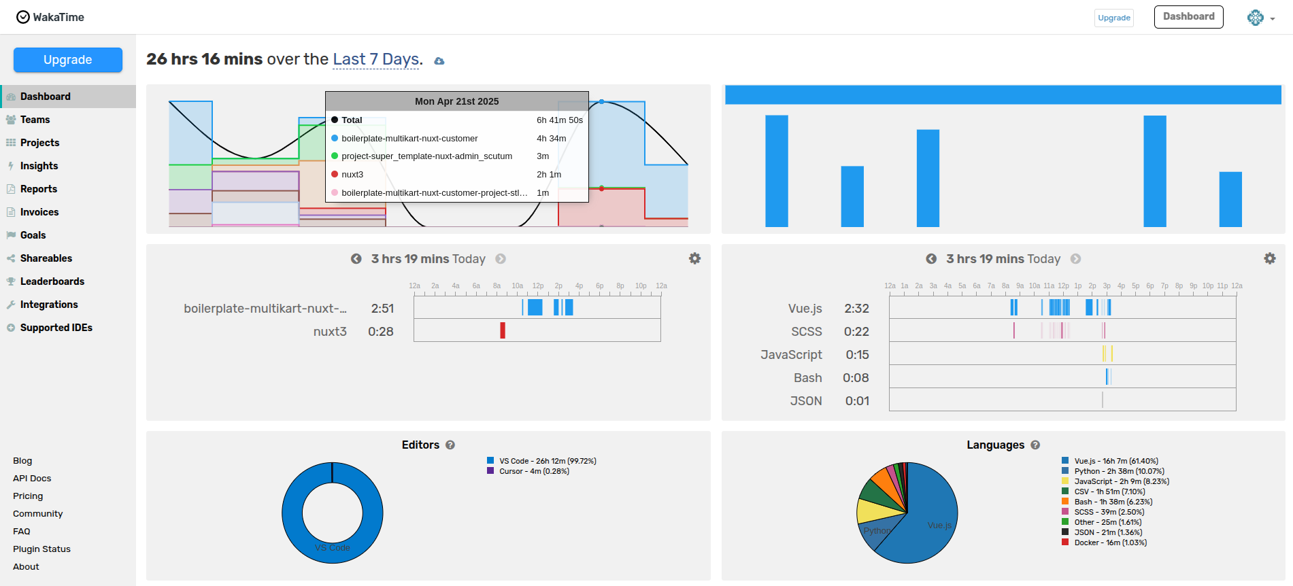The width and height of the screenshot is (1293, 586).
Task: Click the cloud download icon beside the heading
Action: tap(439, 61)
